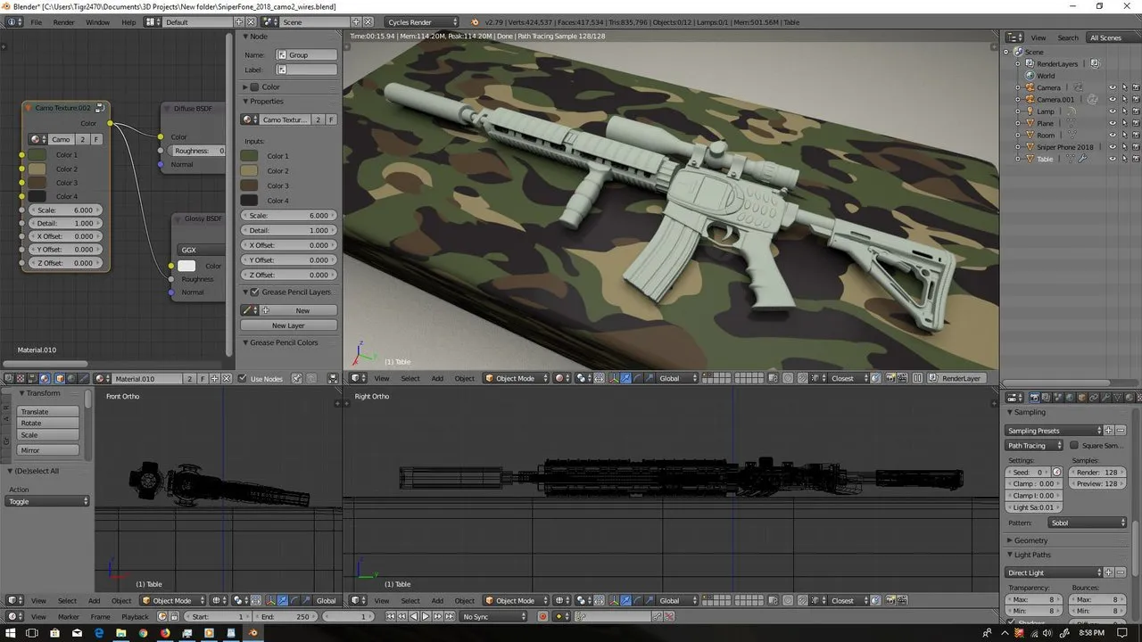Viewport: 1142px width, 642px height.
Task: Open the Render menu
Action: (x=64, y=21)
